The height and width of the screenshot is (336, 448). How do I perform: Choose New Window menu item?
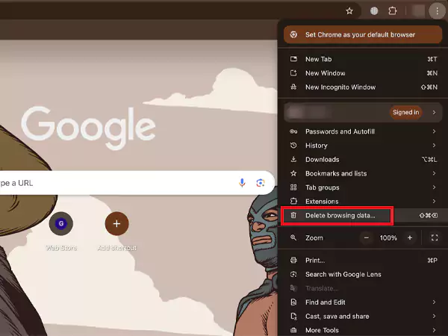pyautogui.click(x=363, y=73)
